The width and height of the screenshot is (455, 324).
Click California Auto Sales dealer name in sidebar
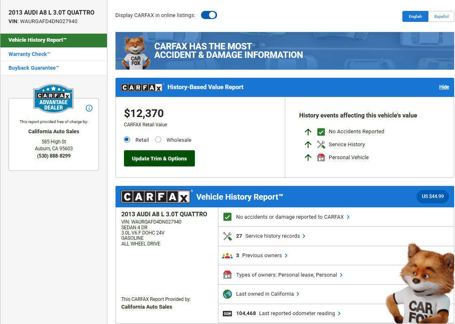pos(53,131)
